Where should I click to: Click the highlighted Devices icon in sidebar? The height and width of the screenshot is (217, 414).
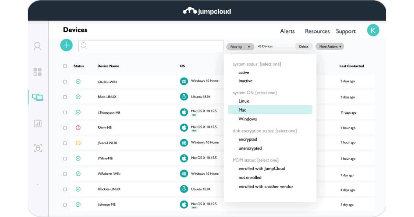pos(38,97)
